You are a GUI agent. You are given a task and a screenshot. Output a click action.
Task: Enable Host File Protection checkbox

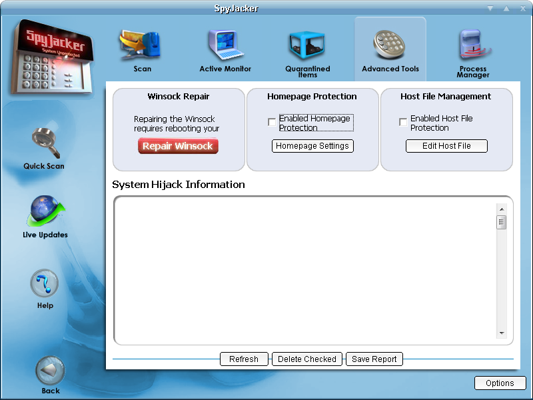point(403,122)
